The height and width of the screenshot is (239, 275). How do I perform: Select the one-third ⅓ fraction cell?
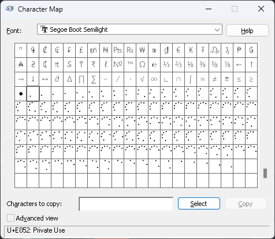(x=166, y=65)
